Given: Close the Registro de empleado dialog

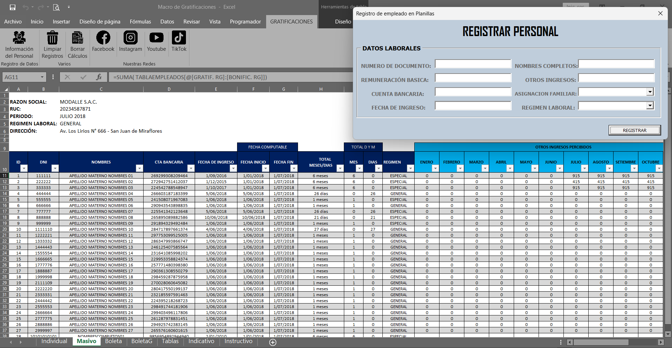Looking at the screenshot, I should (x=660, y=13).
